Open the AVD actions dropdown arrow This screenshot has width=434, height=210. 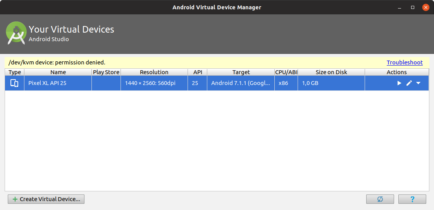click(418, 83)
